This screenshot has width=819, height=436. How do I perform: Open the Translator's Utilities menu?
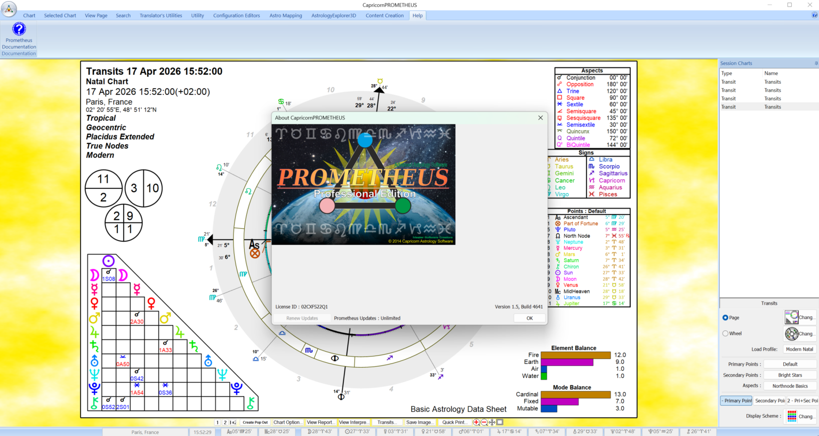(x=161, y=15)
